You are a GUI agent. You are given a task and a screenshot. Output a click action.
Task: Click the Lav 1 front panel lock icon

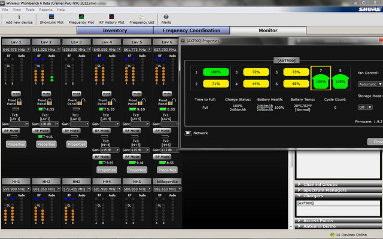tap(19, 102)
